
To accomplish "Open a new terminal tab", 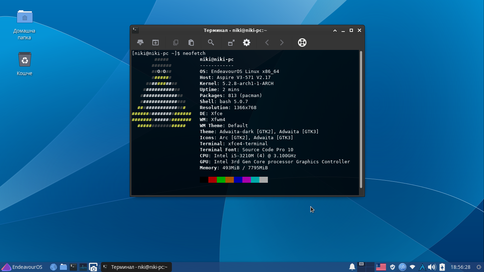I will coord(140,42).
